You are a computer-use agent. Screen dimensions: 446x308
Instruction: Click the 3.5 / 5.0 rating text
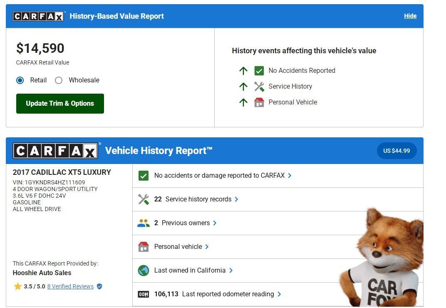coord(35,286)
